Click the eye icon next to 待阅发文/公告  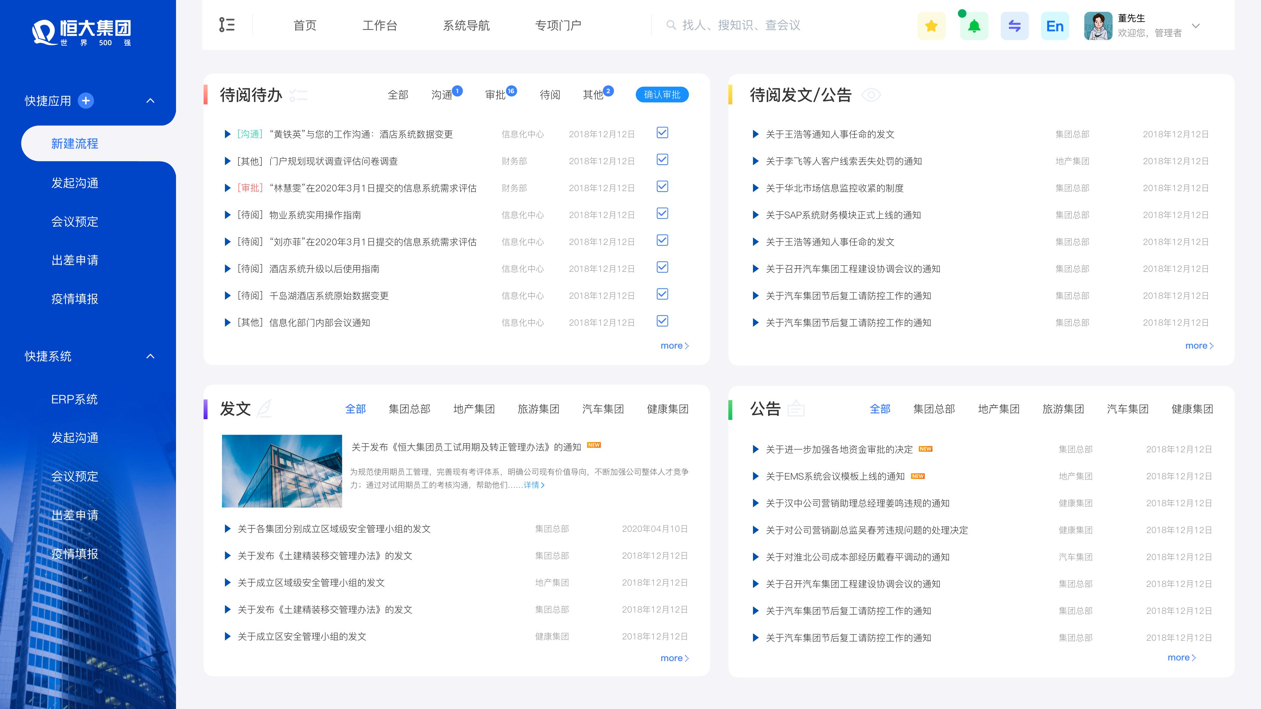pyautogui.click(x=871, y=95)
